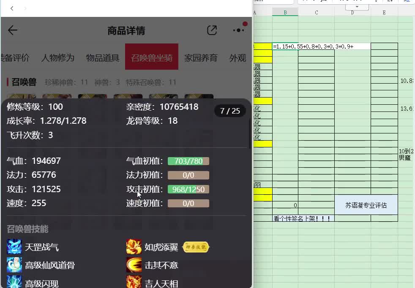Select the 高级闪现 skill icon
415x288 pixels.
click(x=14, y=282)
